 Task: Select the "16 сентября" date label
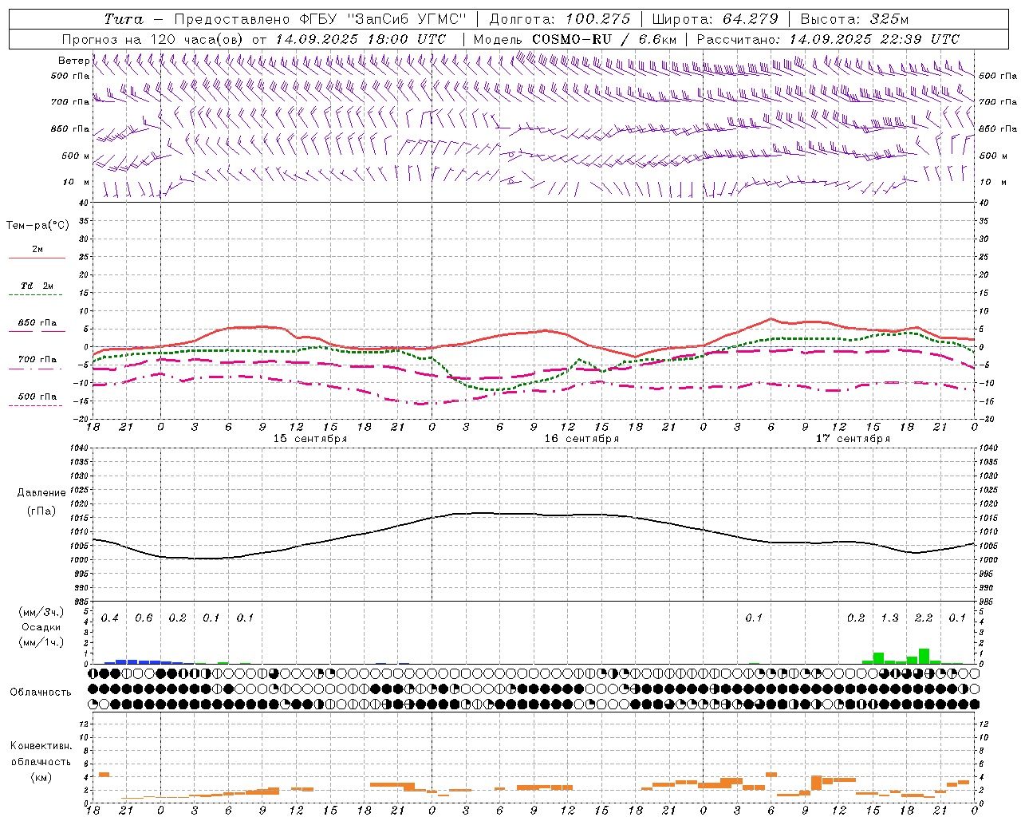point(581,439)
